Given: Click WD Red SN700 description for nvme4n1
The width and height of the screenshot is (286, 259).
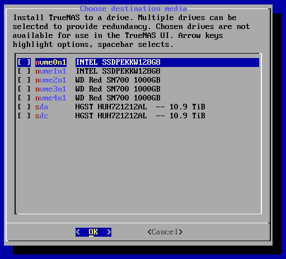Looking at the screenshot, I should [118, 98].
